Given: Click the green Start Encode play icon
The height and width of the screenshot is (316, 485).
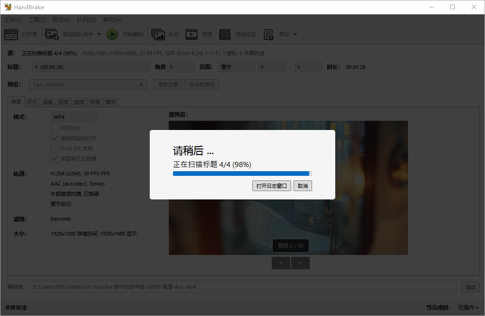Looking at the screenshot, I should 112,34.
